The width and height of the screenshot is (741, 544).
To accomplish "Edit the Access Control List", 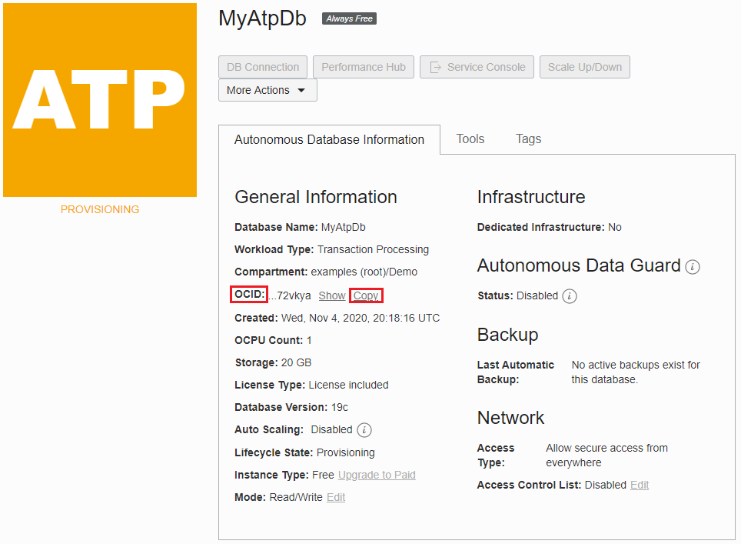I will (640, 485).
